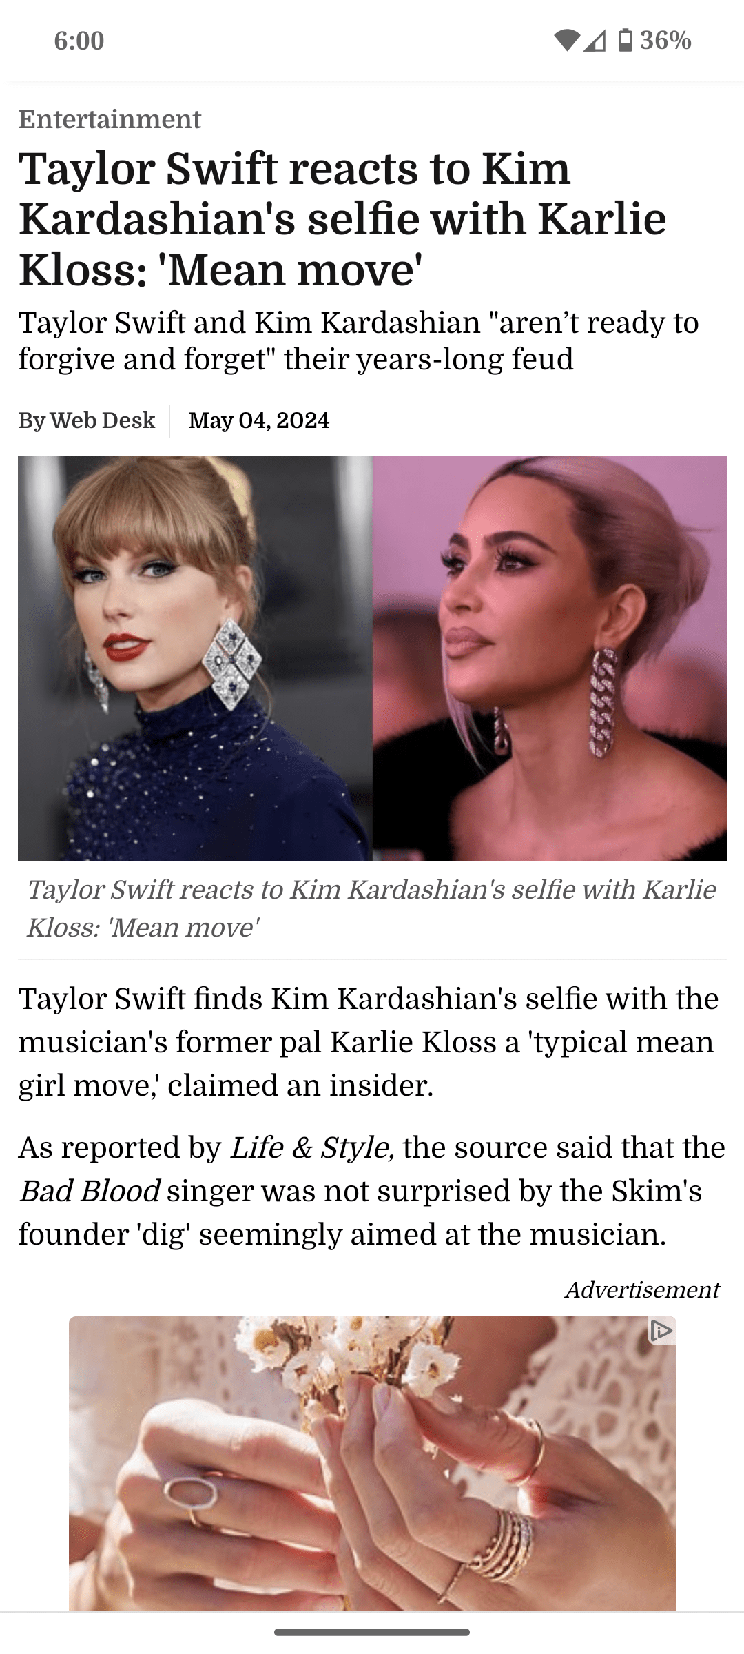Tap the 'Advertisement' label
Viewport: 744px width, 1654px height.
coord(642,1289)
